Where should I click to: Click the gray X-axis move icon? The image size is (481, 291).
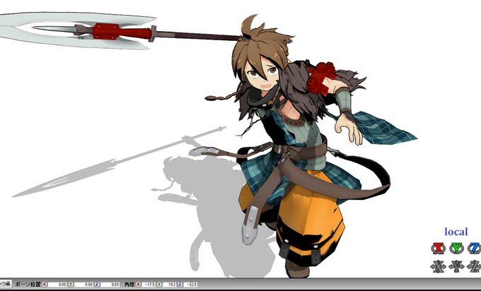pos(438,266)
